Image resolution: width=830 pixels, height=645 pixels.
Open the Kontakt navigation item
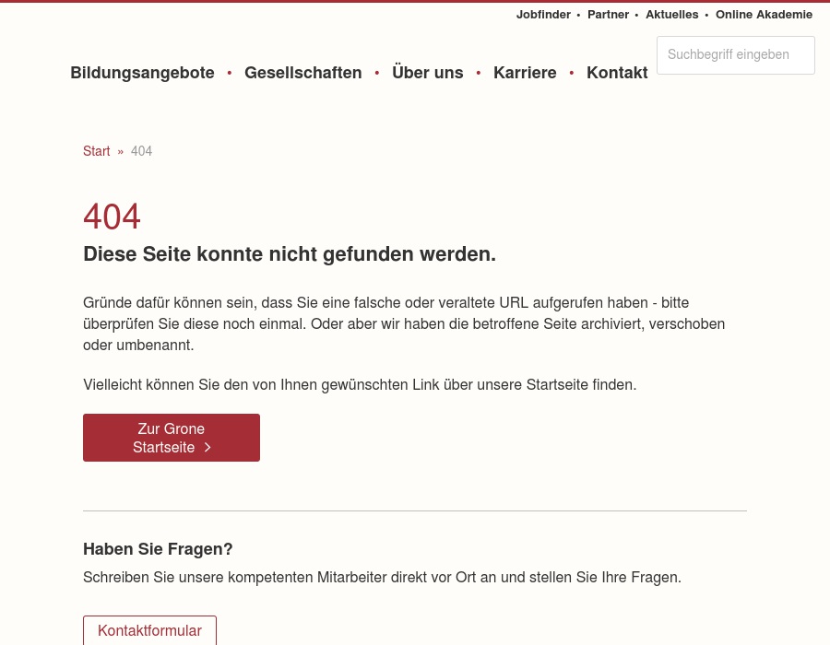[x=617, y=73]
